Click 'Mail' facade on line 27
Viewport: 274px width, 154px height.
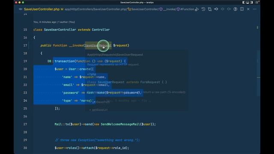pyautogui.click(x=58, y=124)
